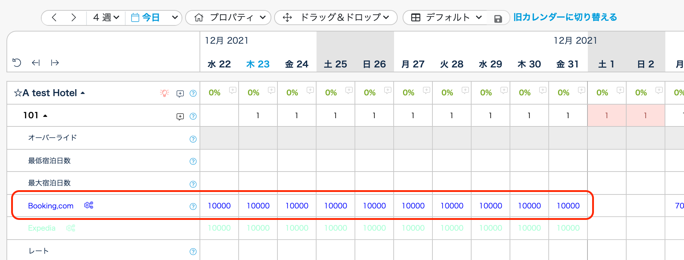Viewport: 684px width, 260px height.
Task: Jump to today with 今日 button
Action: click(x=146, y=18)
